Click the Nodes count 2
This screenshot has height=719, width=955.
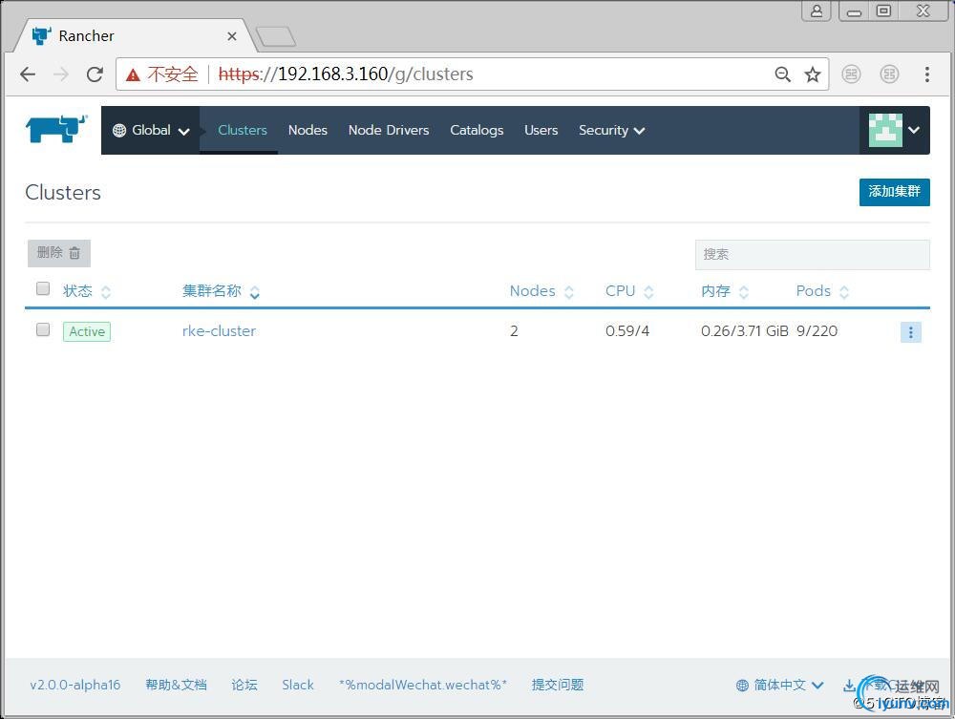pyautogui.click(x=514, y=330)
